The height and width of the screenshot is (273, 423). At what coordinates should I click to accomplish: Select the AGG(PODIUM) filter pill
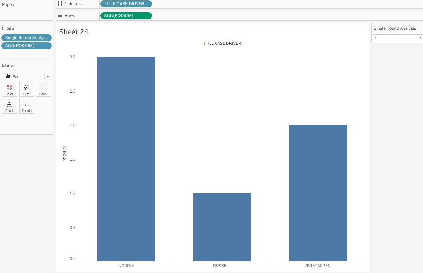[x=27, y=46]
